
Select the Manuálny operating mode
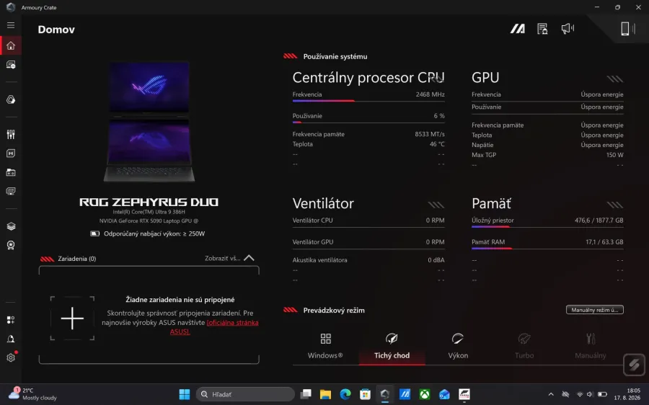(590, 346)
